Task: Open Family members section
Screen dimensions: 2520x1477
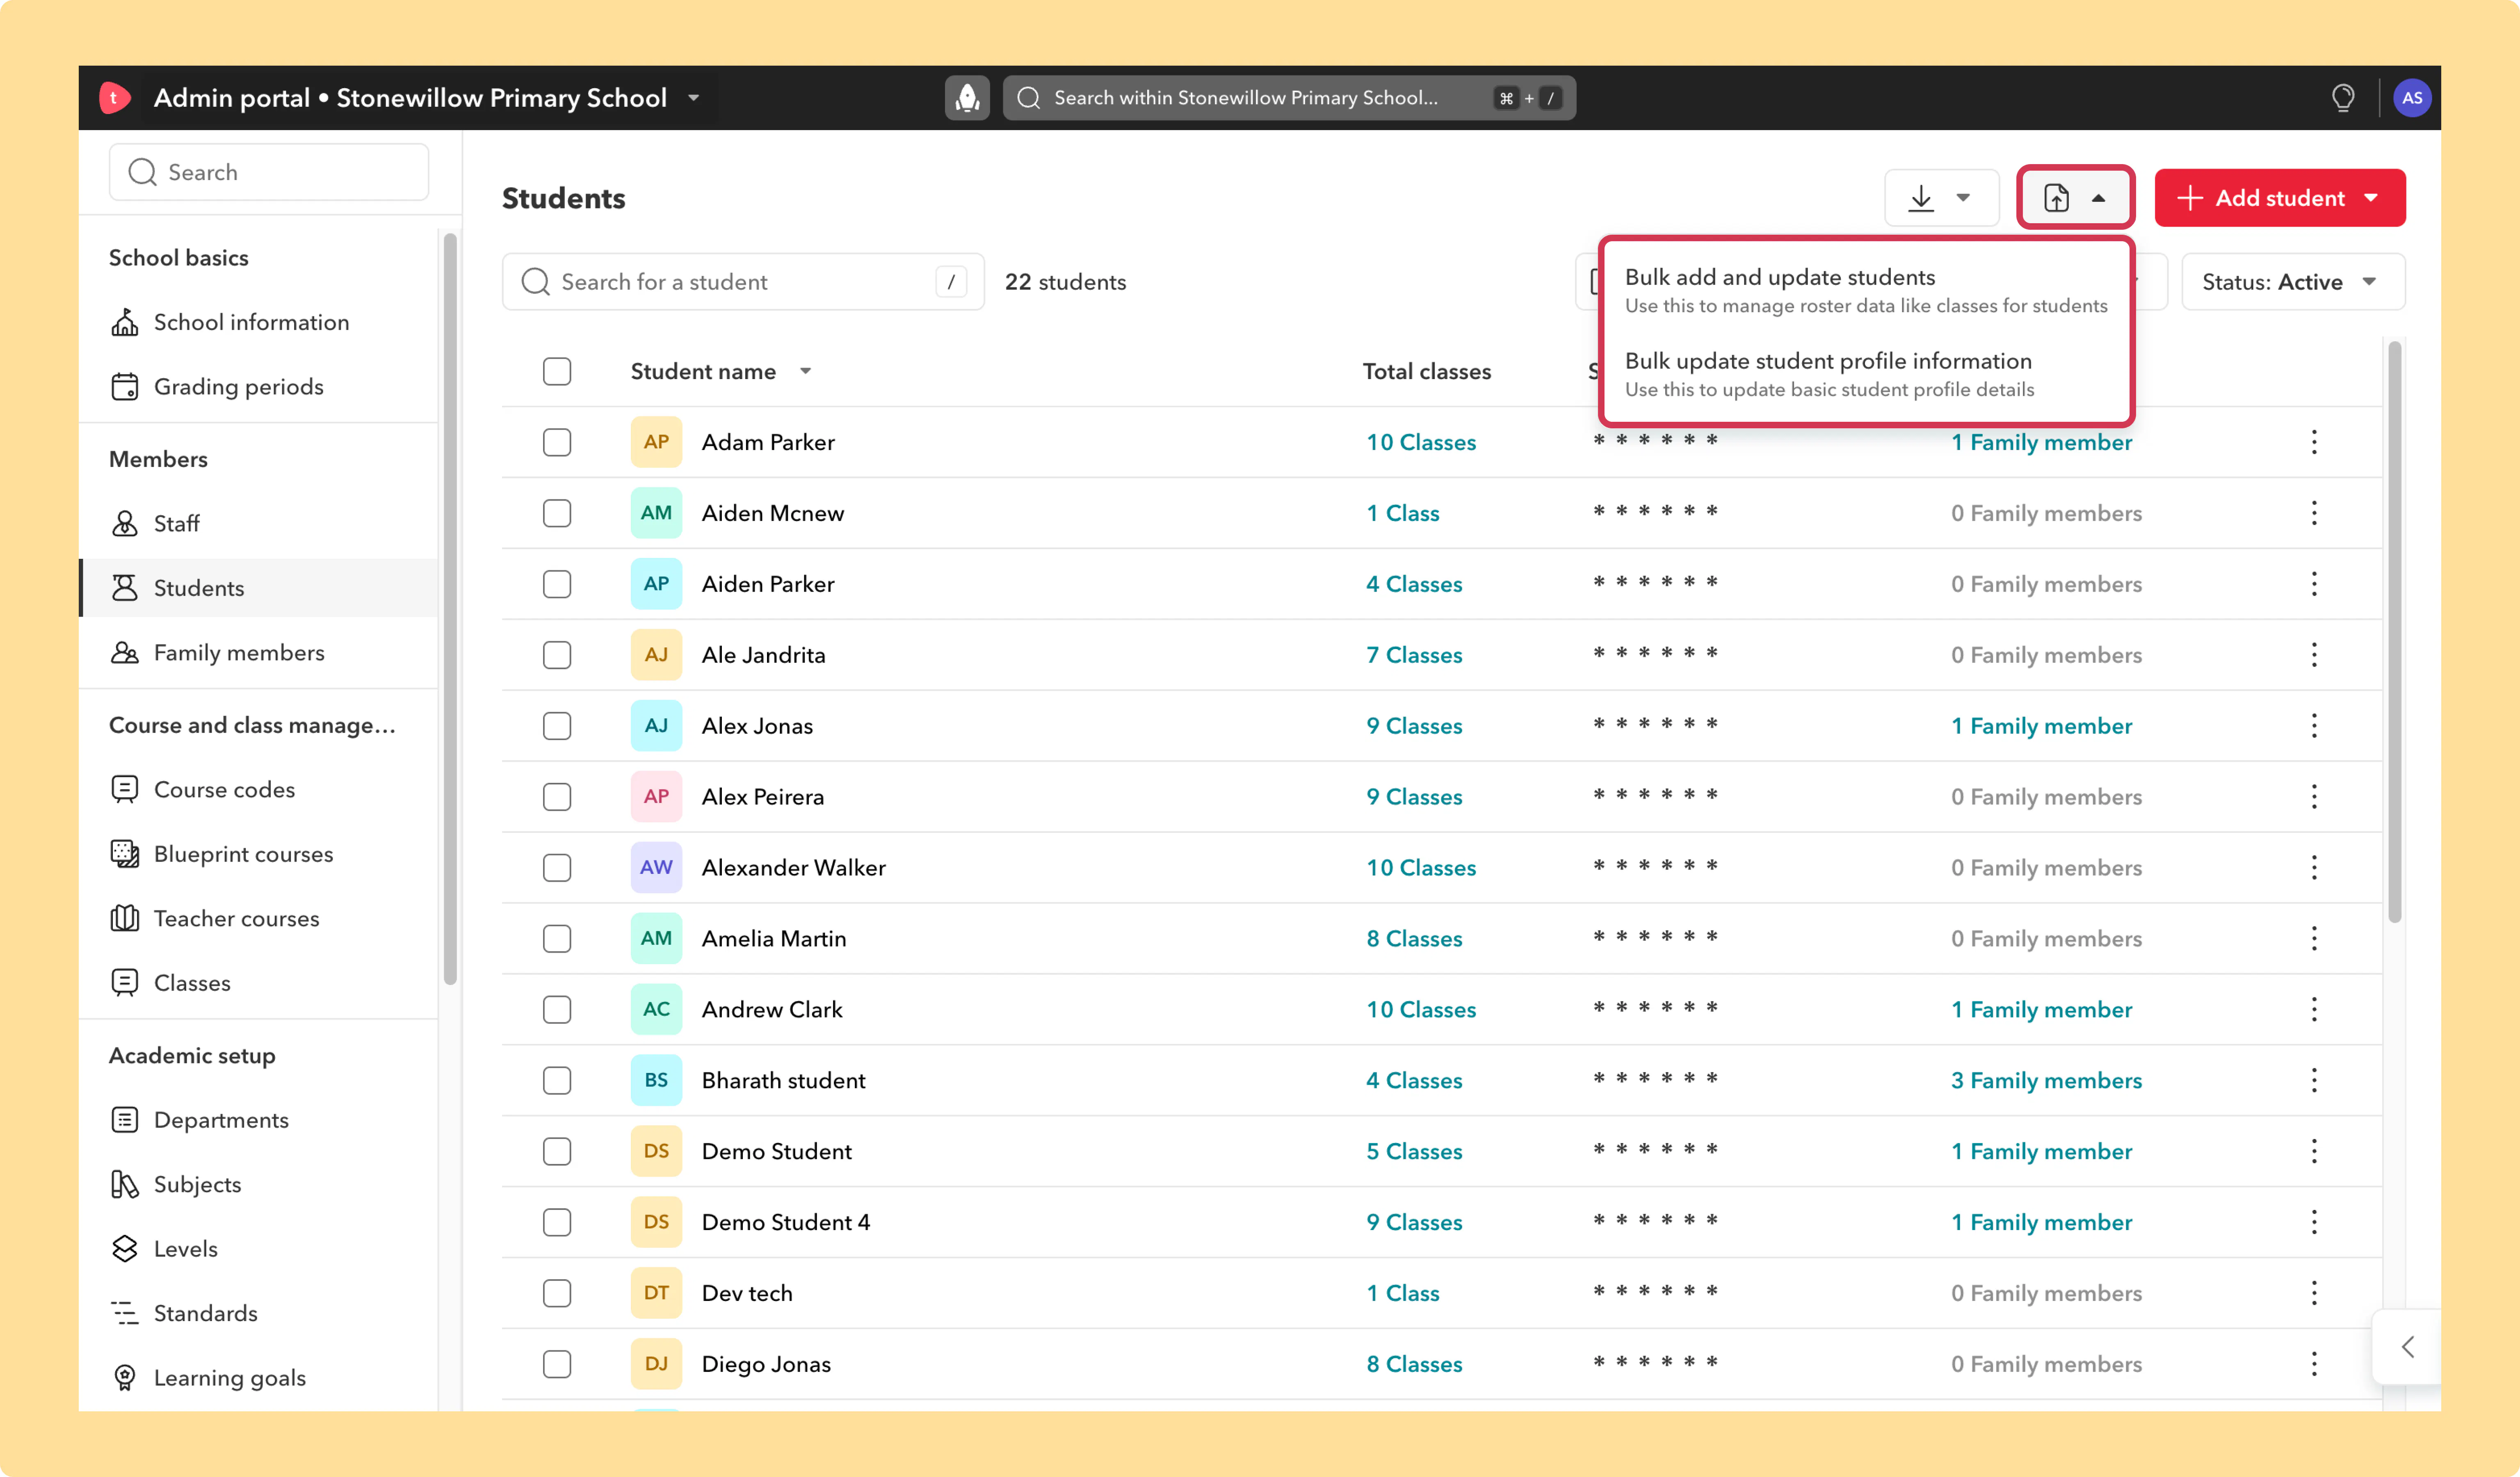Action: pyautogui.click(x=239, y=653)
